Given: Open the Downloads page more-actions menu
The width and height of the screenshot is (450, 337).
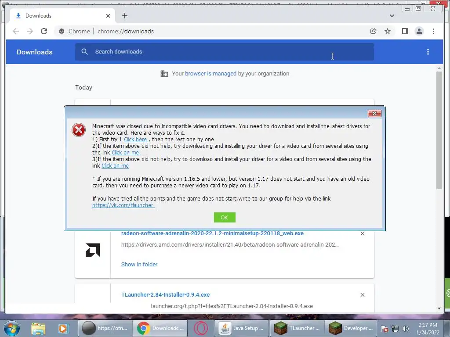Looking at the screenshot, I should [x=428, y=52].
